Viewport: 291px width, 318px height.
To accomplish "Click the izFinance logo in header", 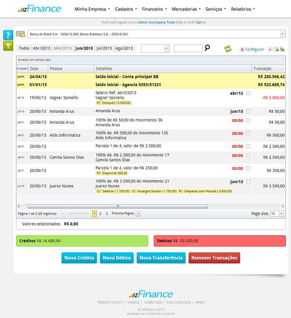I will [39, 9].
